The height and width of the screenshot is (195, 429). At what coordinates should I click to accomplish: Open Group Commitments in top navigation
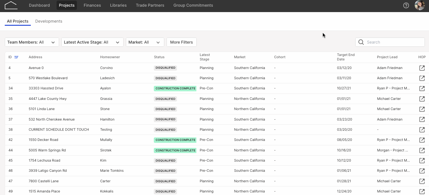[x=193, y=5]
